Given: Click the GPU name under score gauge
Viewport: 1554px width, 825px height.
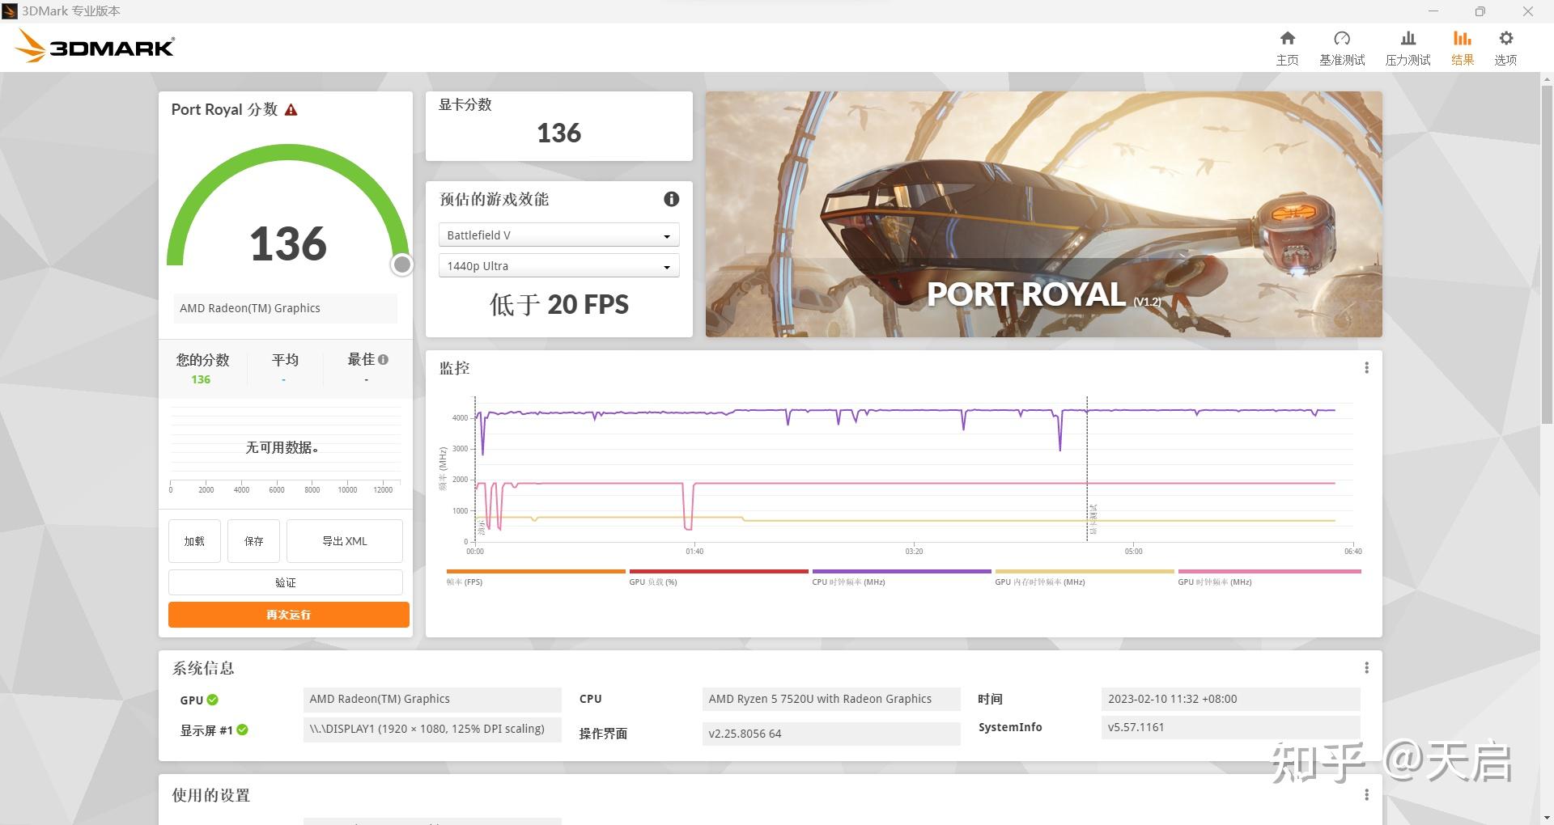Looking at the screenshot, I should pos(285,308).
